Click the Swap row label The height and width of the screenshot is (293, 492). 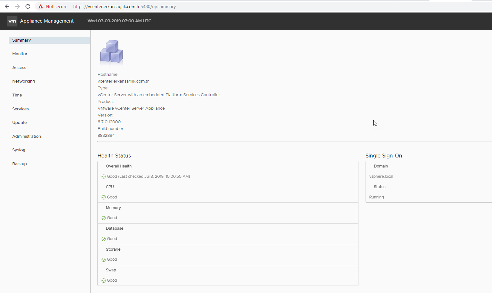tap(111, 270)
